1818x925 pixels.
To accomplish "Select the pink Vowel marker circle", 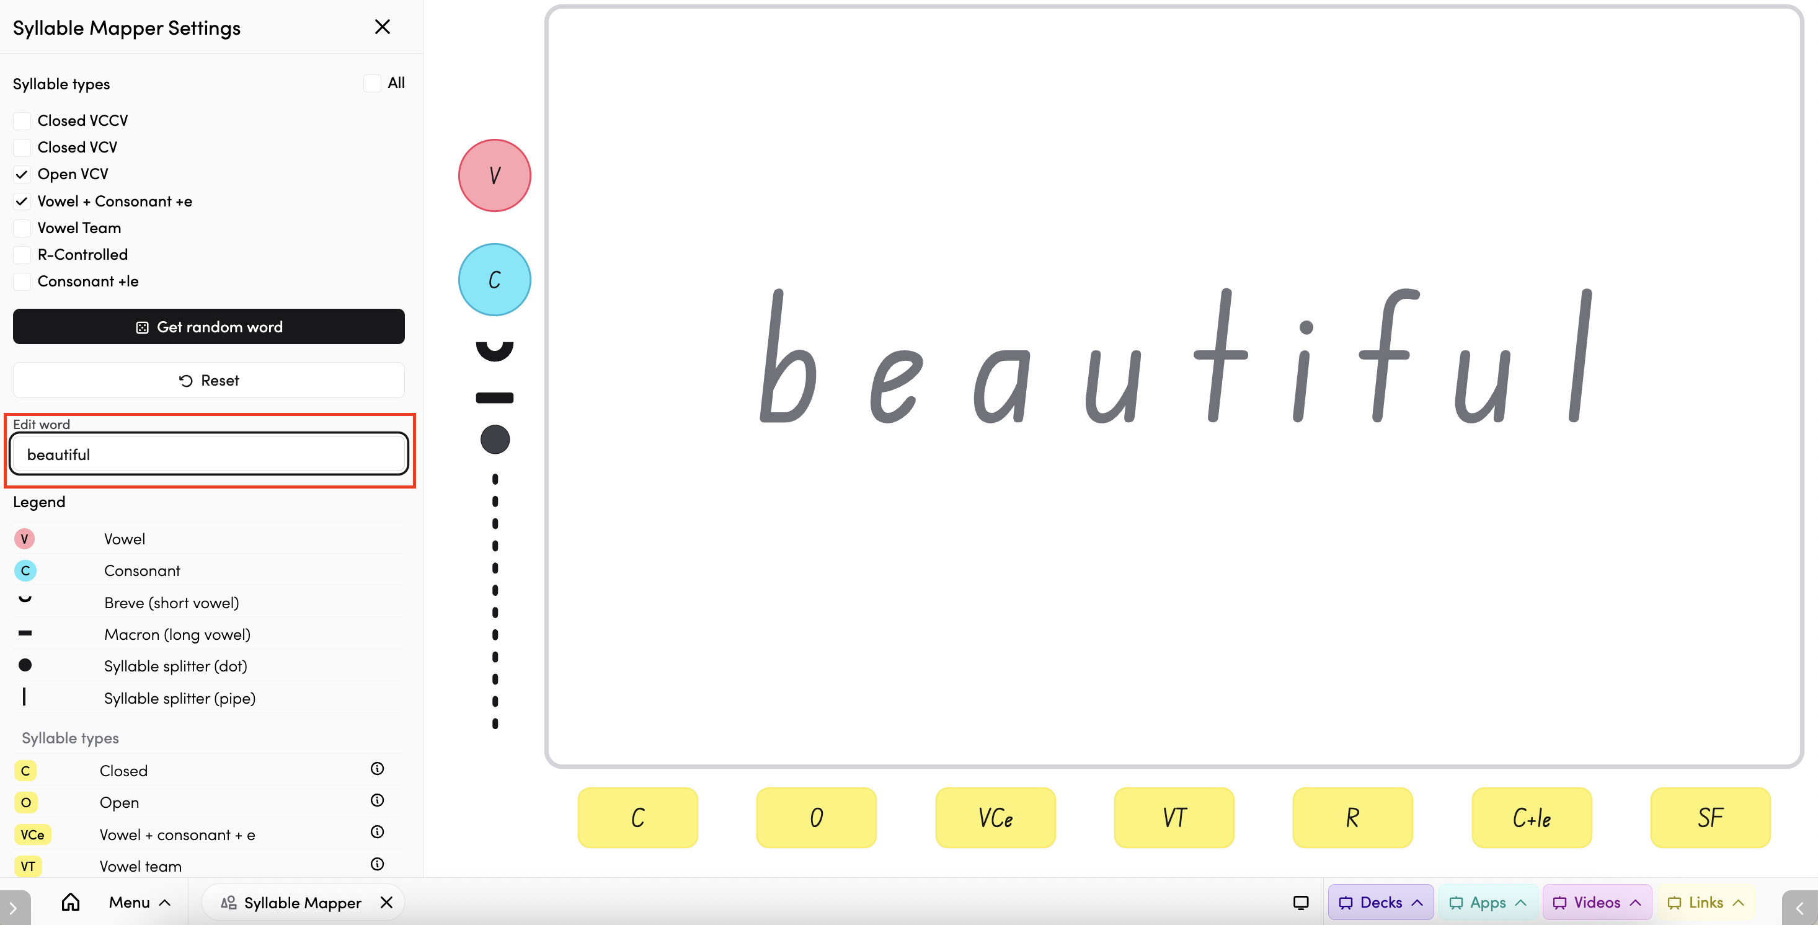I will (x=494, y=175).
